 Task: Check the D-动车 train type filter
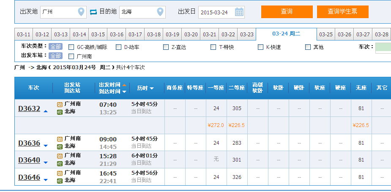coord(119,47)
